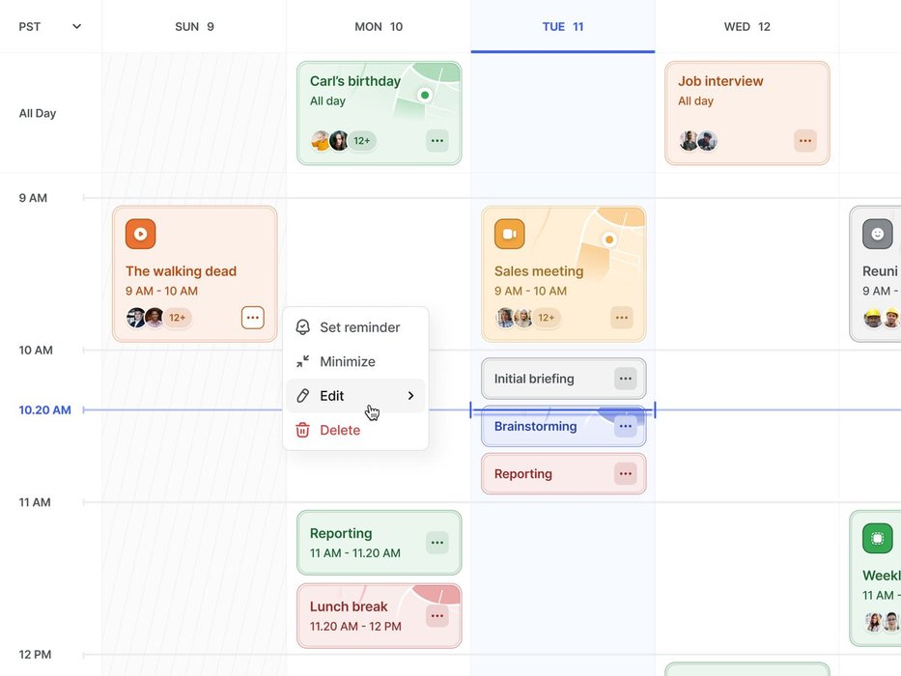Click the video camera icon on Sales meeting
901x676 pixels.
(510, 234)
